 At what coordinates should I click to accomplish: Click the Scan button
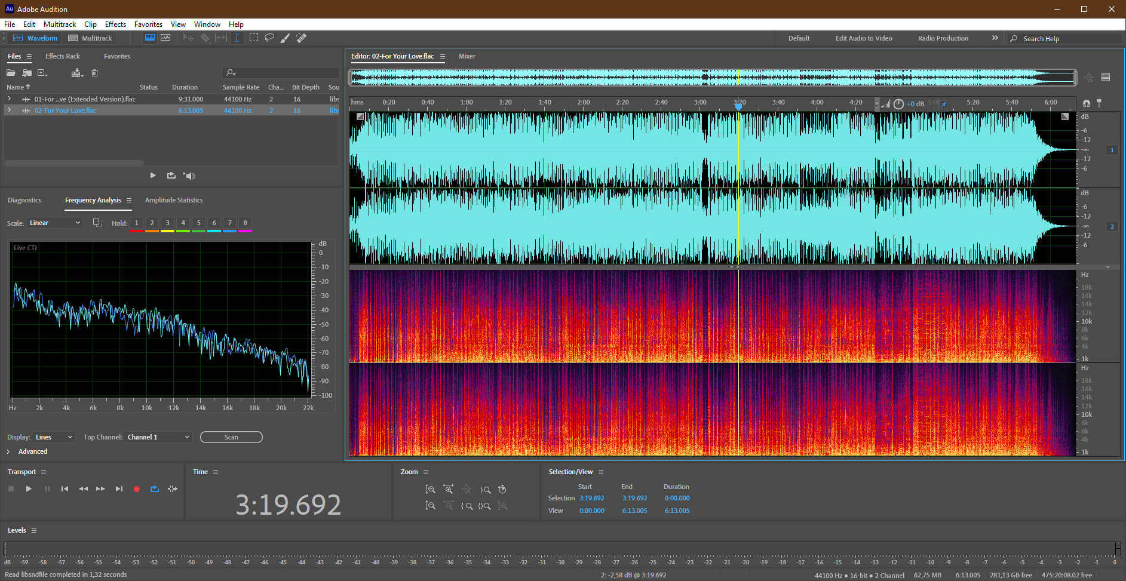(231, 437)
